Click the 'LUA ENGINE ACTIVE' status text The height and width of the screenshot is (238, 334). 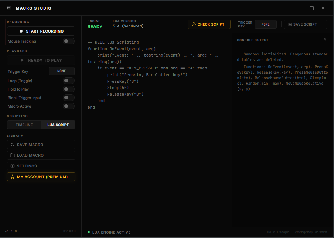[x=112, y=232]
